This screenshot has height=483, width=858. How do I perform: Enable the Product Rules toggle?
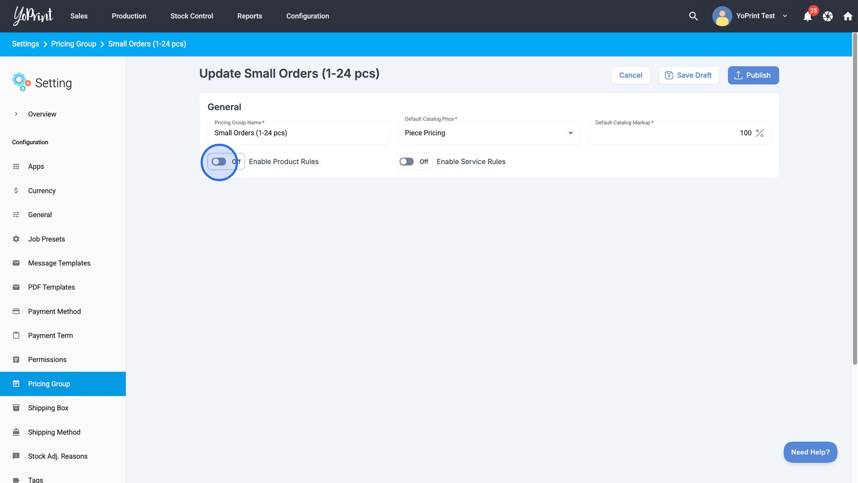point(219,162)
